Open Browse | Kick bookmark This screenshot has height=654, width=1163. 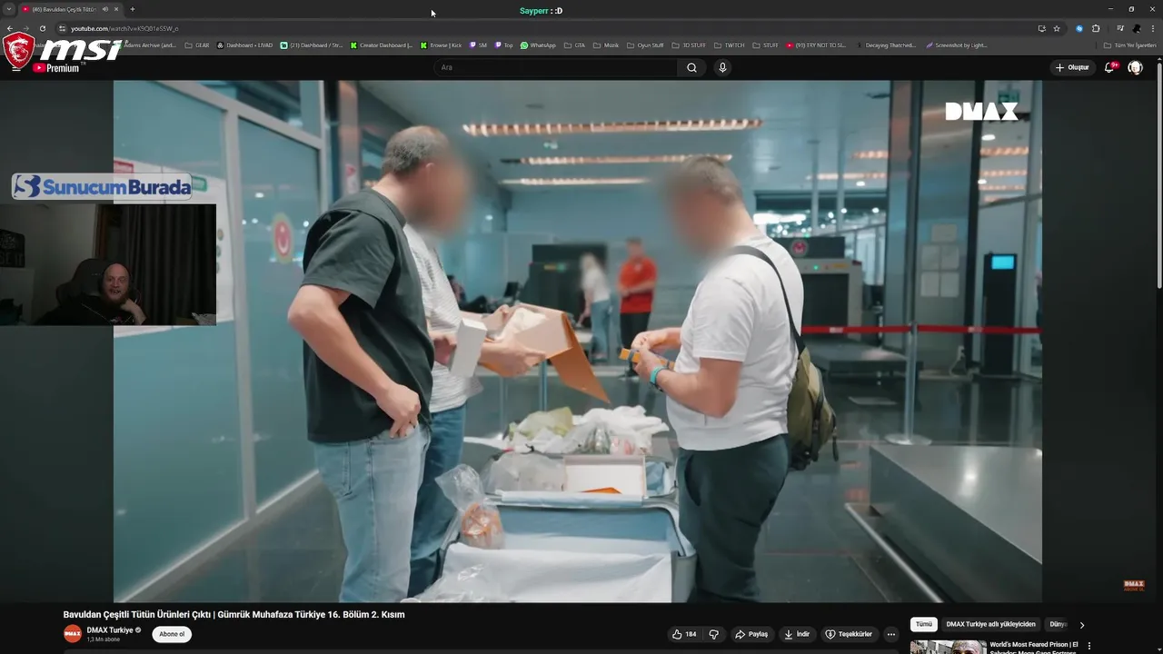441,45
